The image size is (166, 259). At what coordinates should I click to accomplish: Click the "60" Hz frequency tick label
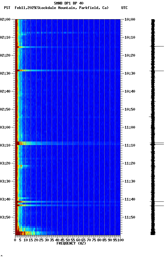point(78,240)
